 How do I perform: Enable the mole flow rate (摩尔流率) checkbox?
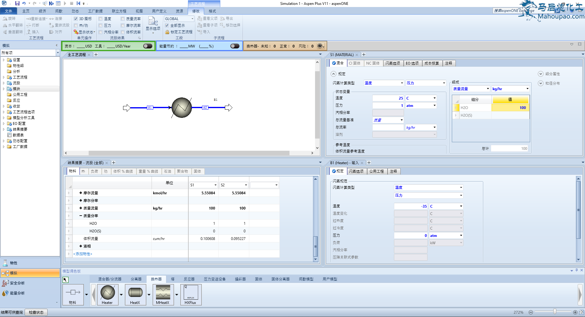(122, 25)
